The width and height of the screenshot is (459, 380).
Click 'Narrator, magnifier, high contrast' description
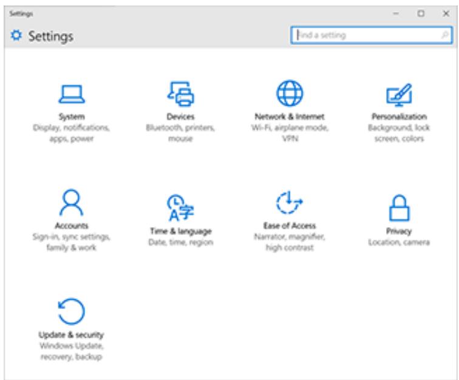point(290,242)
